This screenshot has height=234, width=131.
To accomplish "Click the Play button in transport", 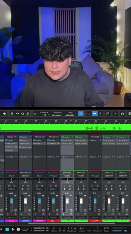I will [x=13, y=229].
